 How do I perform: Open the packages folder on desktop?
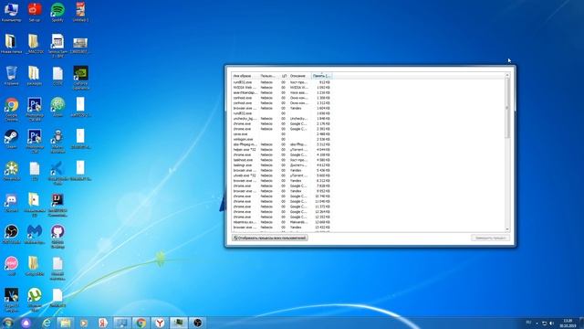coord(35,75)
